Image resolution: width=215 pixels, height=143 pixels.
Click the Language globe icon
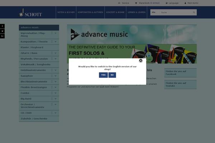(x=167, y=3)
